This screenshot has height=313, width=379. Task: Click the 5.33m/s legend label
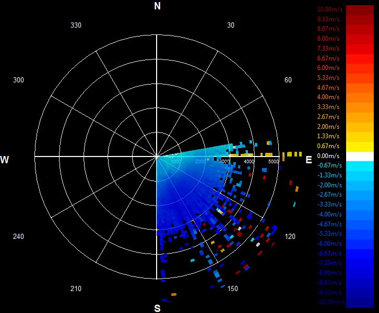coord(328,78)
